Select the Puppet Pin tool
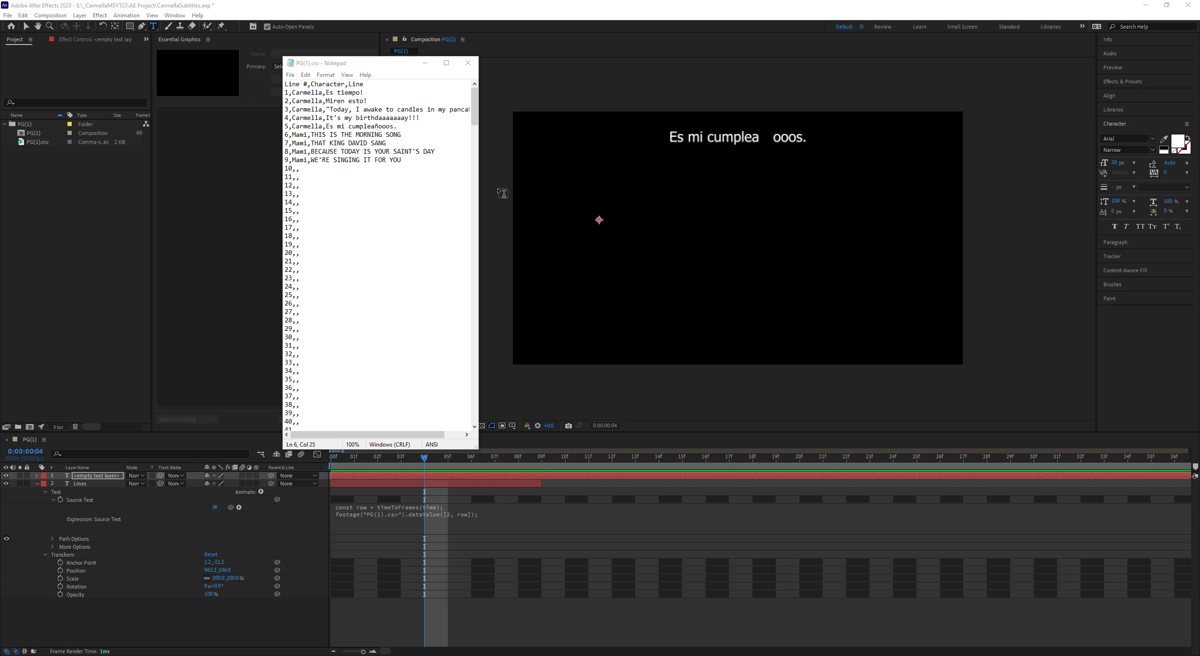The height and width of the screenshot is (656, 1200). coord(221,26)
